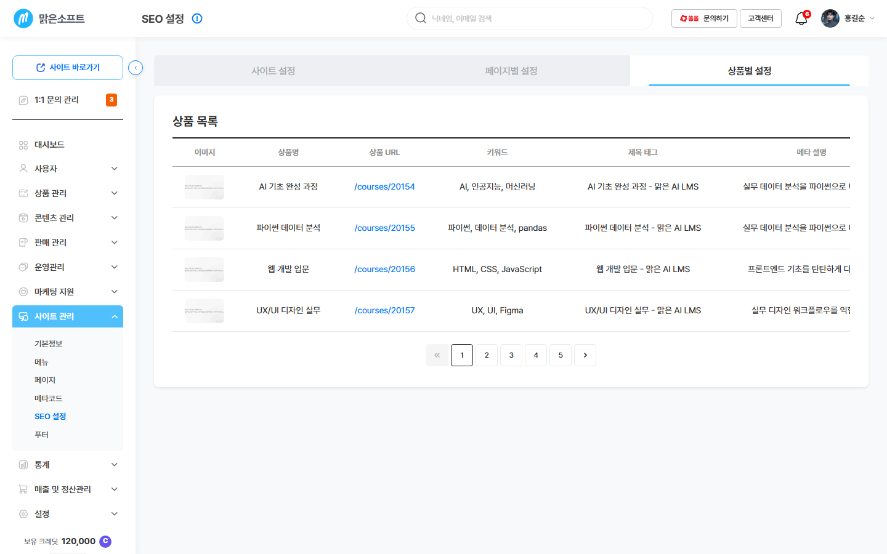Expand the 설정 chevron
This screenshot has height=554, width=887.
(x=115, y=514)
